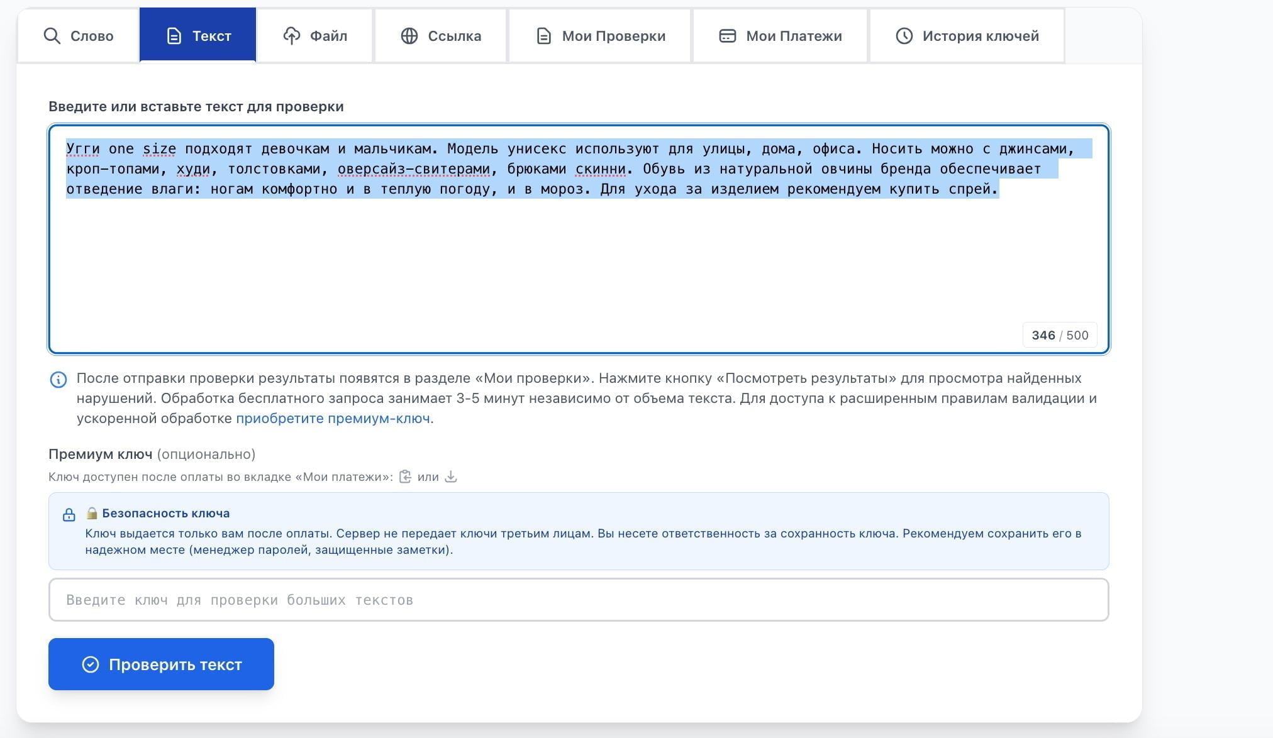Screen dimensions: 1273x738
Task: Open the История ключей tab
Action: click(x=967, y=36)
